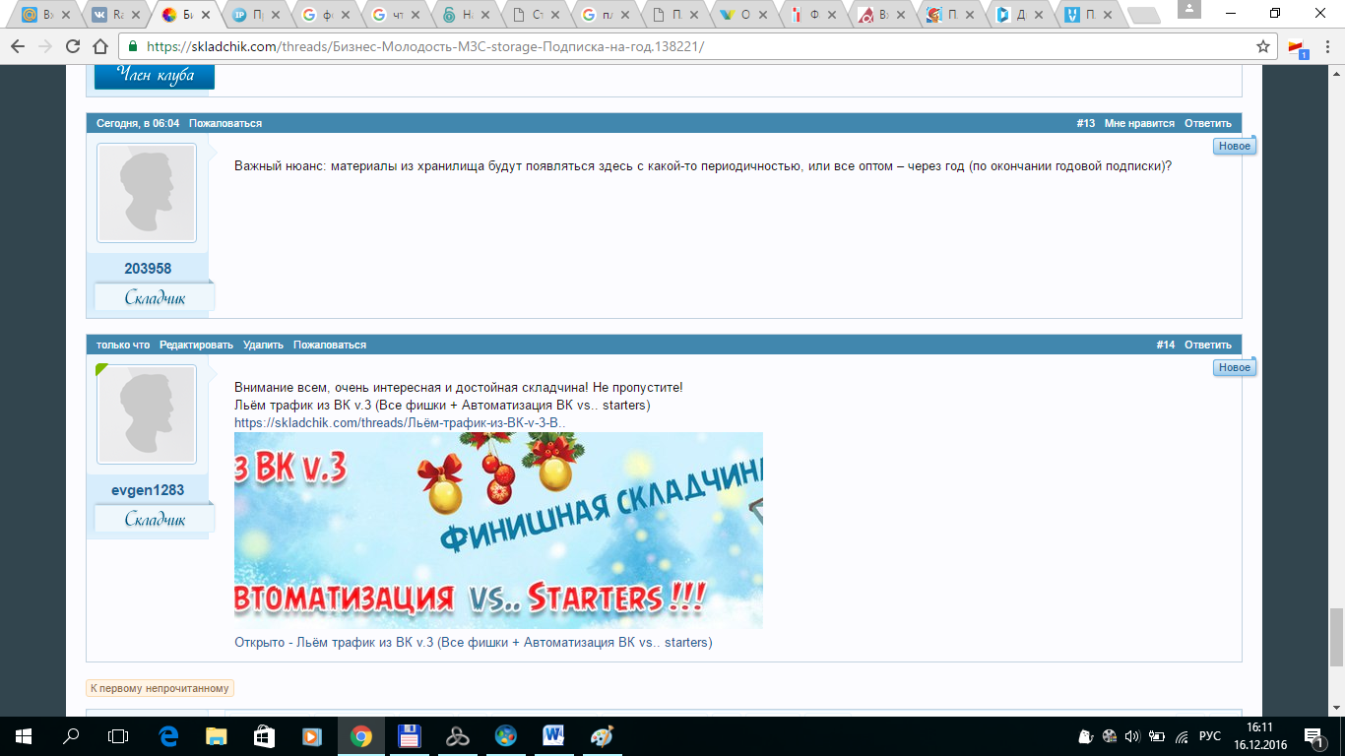Open the Windows Store taskbar icon

click(x=264, y=735)
